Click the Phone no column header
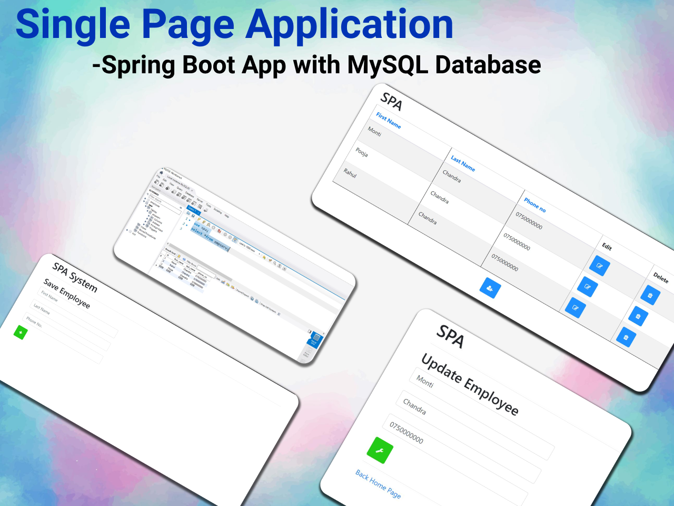 click(535, 205)
